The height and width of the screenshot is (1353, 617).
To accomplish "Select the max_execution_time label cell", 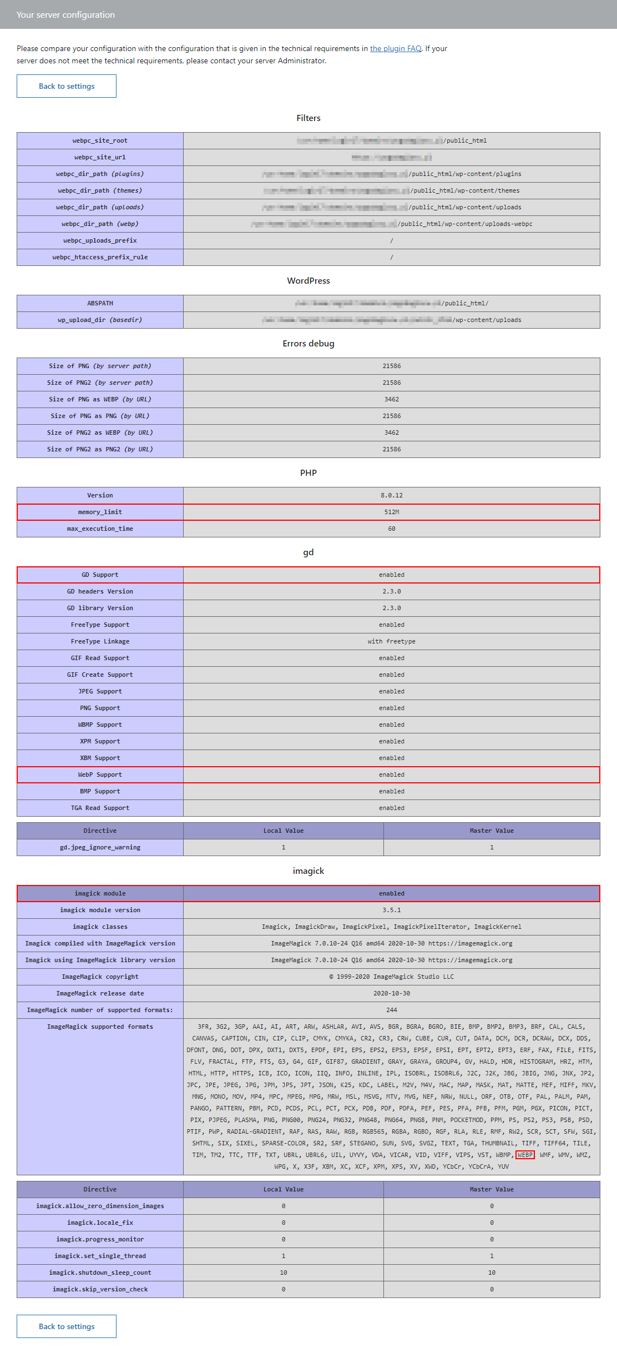I will pyautogui.click(x=100, y=529).
